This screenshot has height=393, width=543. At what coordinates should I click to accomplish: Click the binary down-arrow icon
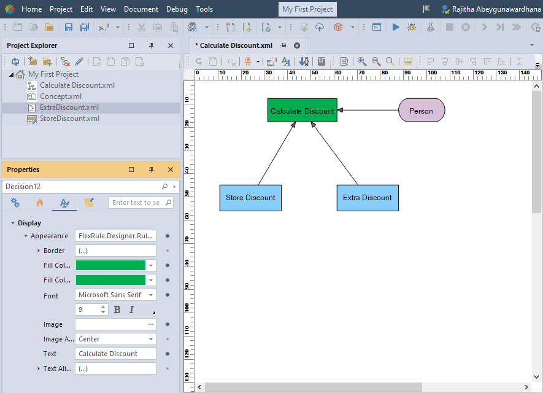coord(304,61)
